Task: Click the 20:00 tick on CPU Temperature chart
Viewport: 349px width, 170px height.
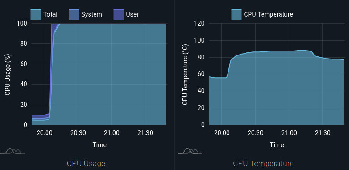Action: (x=221, y=133)
